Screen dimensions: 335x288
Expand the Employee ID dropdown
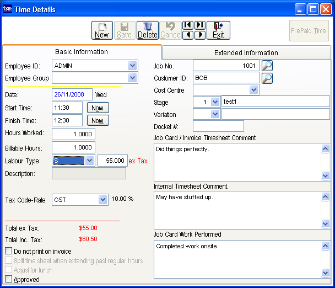click(x=132, y=66)
